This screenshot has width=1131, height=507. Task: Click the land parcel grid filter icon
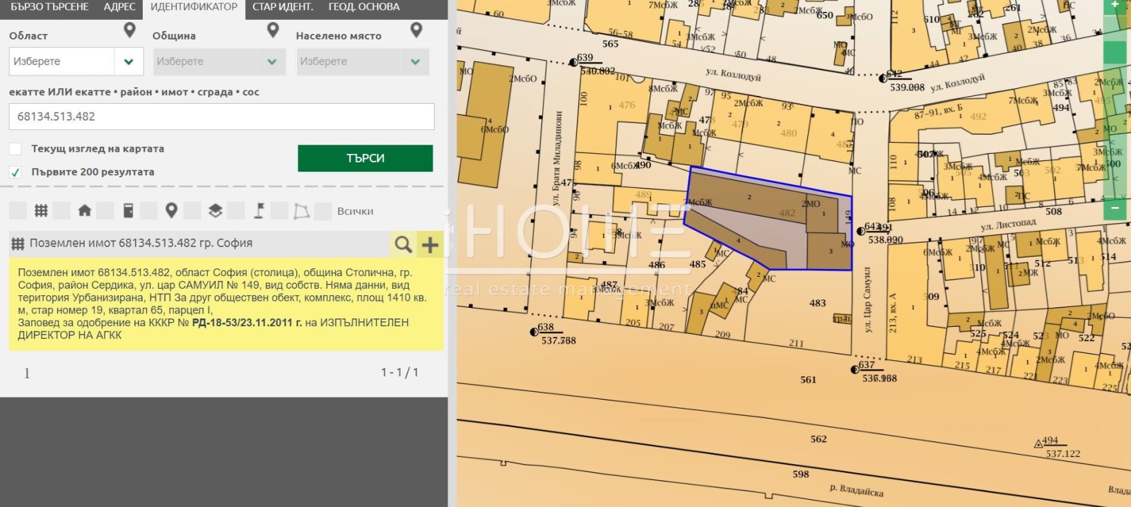(41, 210)
